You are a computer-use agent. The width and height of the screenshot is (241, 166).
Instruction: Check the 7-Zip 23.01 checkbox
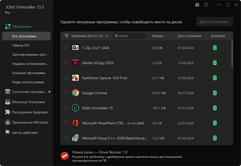(66, 48)
